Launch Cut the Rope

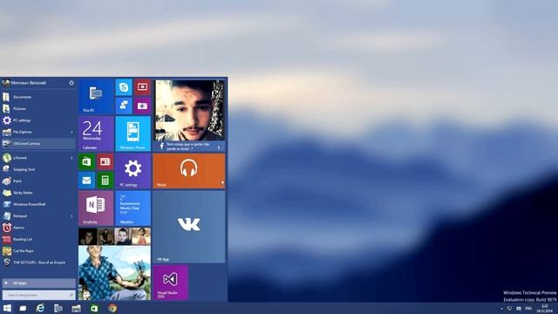pyautogui.click(x=38, y=251)
